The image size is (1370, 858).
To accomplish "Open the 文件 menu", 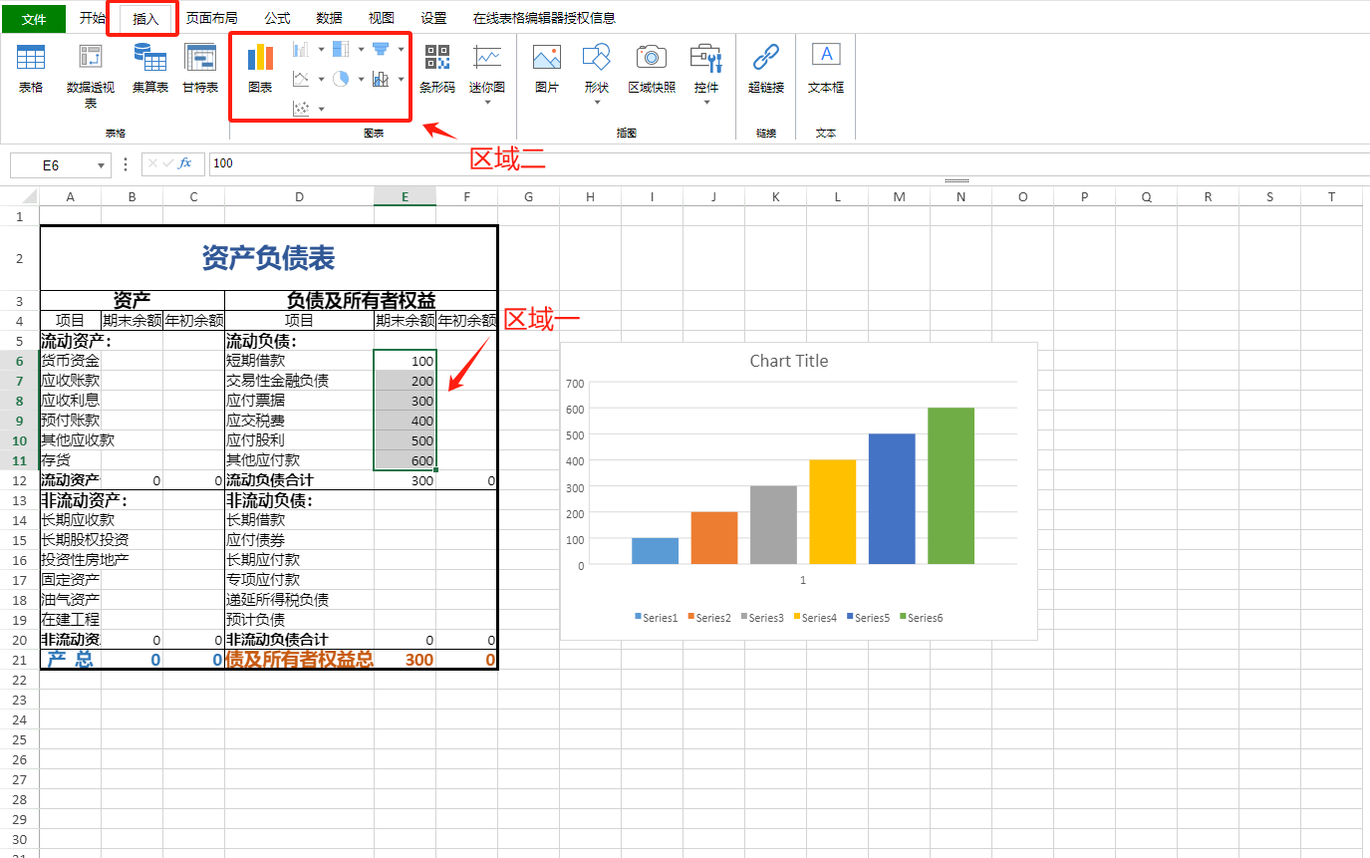I will pyautogui.click(x=34, y=18).
